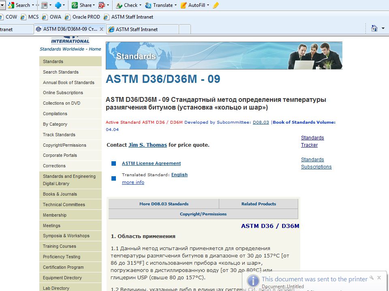The width and height of the screenshot is (389, 291).
Task: Select Search Standards in the sidebar
Action: tap(71, 72)
